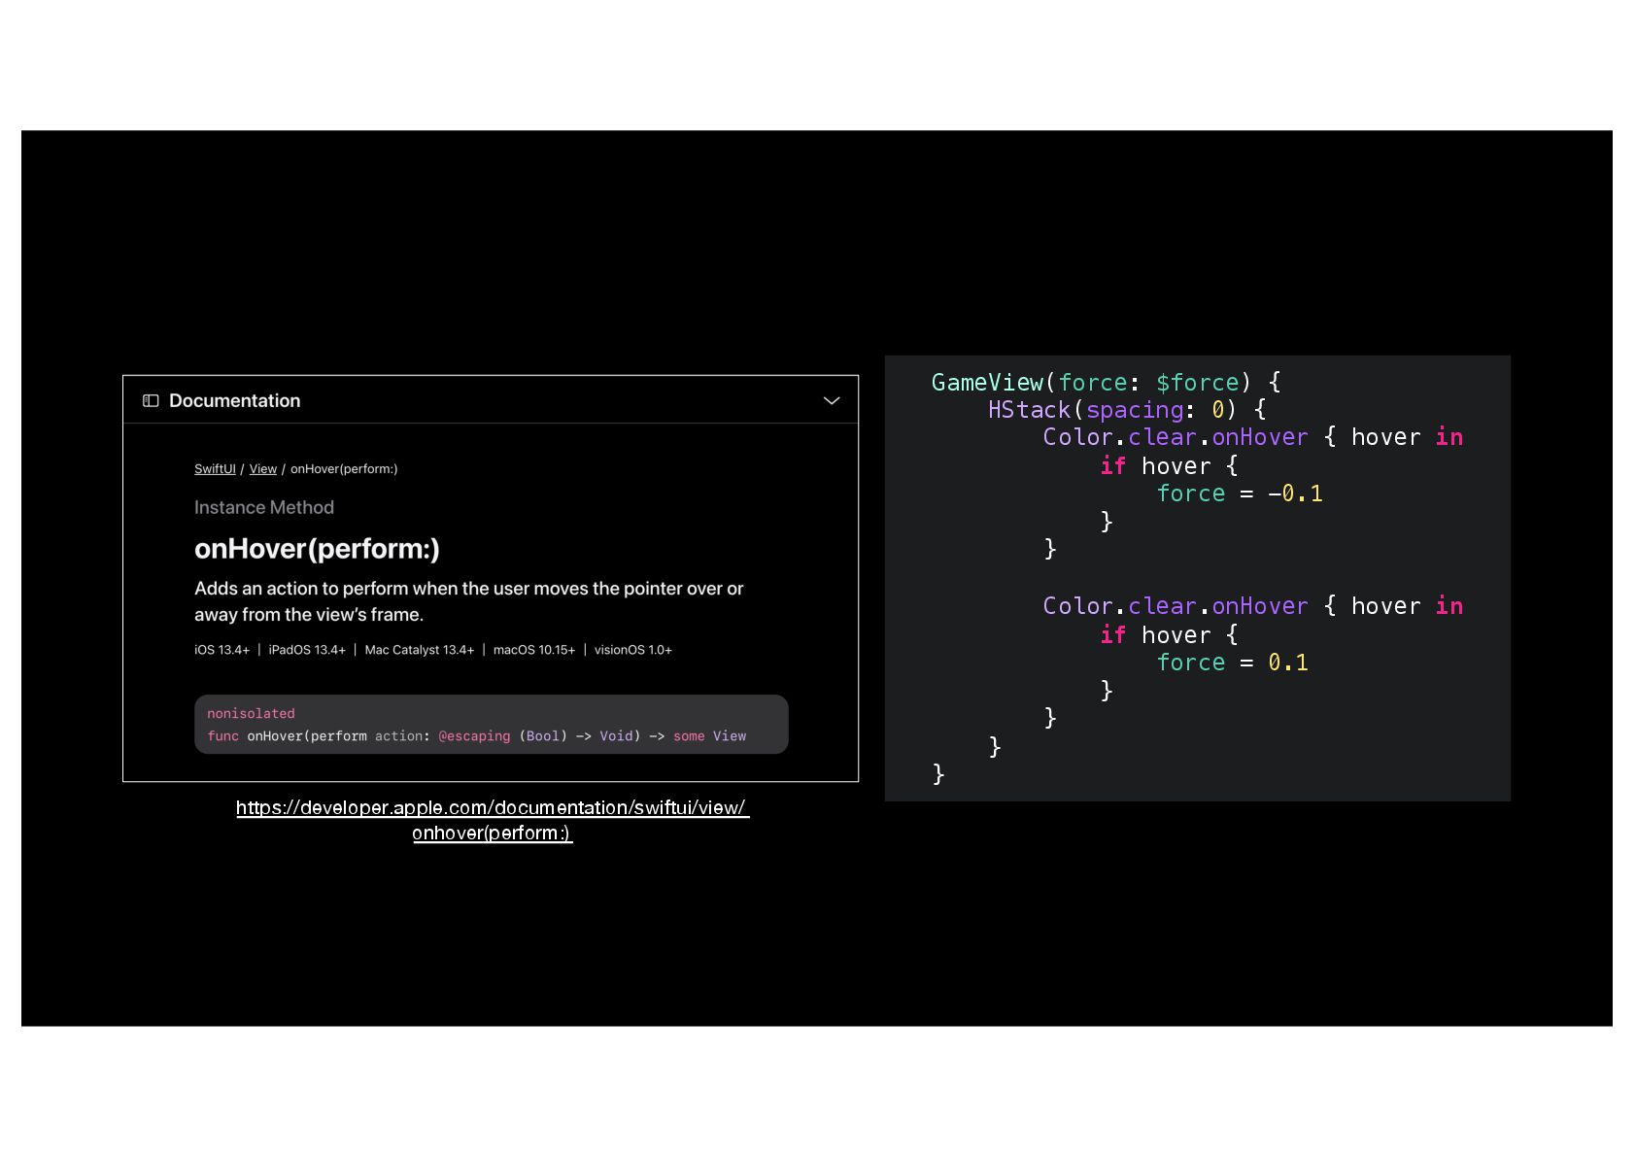Click the 'macOS 10.15+' availability text
The width and height of the screenshot is (1636, 1157).
534,650
